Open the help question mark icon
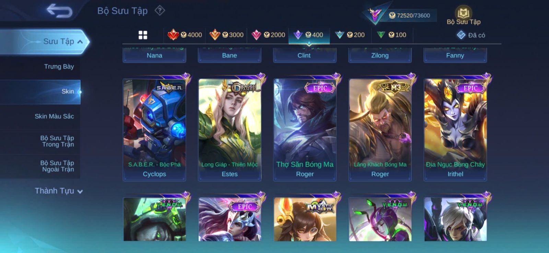549x253 pixels. [160, 11]
